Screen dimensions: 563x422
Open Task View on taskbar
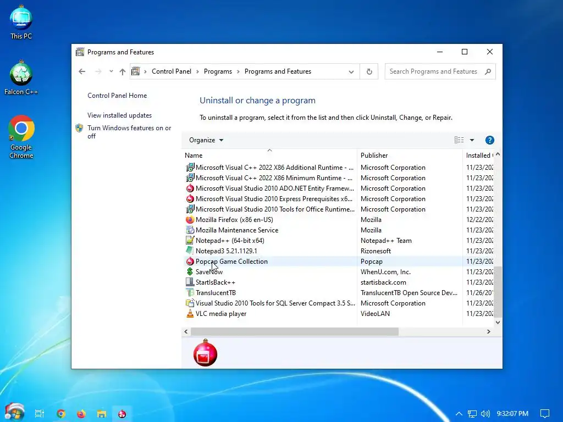[x=39, y=413]
